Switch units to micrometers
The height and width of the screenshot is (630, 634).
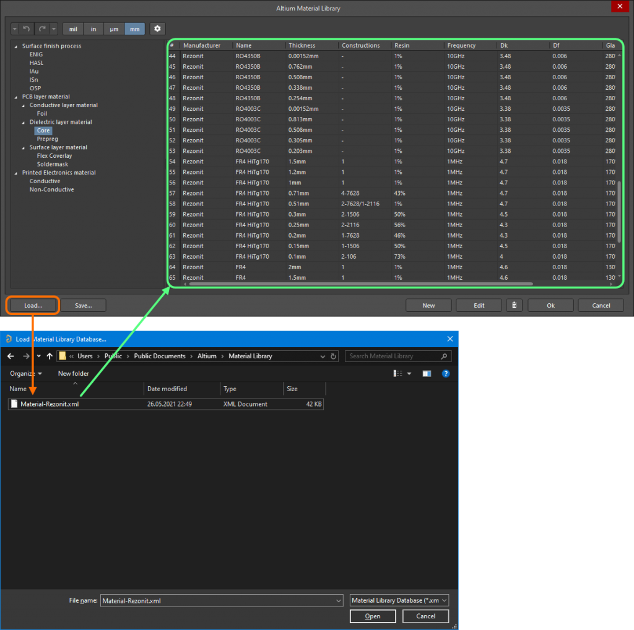coord(114,28)
